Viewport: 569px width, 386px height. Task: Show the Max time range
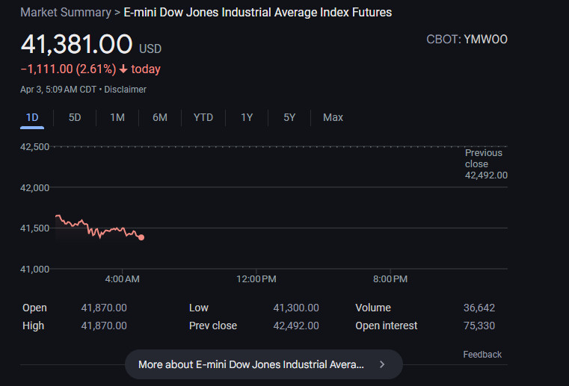[333, 117]
